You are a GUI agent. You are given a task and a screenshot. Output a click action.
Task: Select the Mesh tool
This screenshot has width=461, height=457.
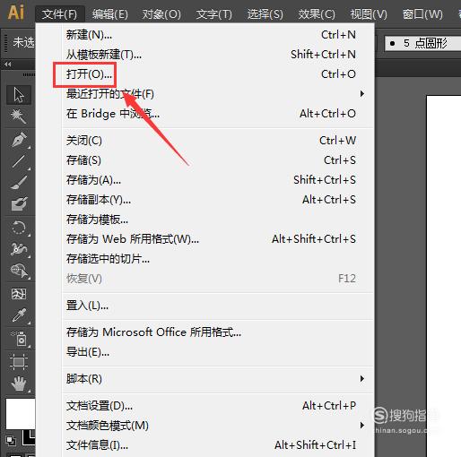click(x=19, y=294)
